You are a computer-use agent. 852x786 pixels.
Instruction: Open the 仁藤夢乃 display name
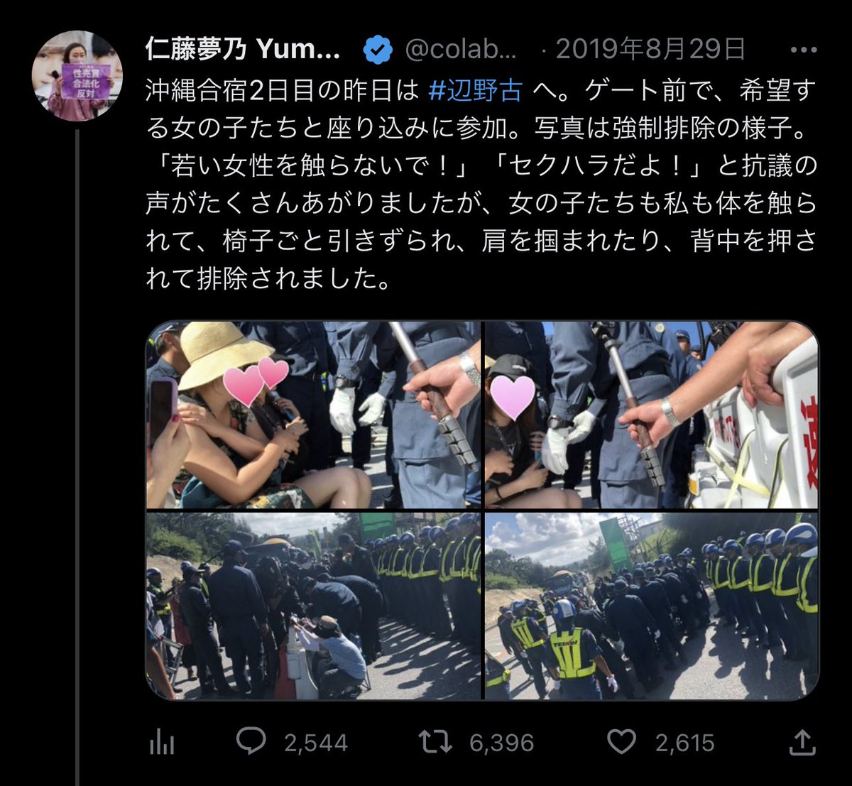coord(243,49)
